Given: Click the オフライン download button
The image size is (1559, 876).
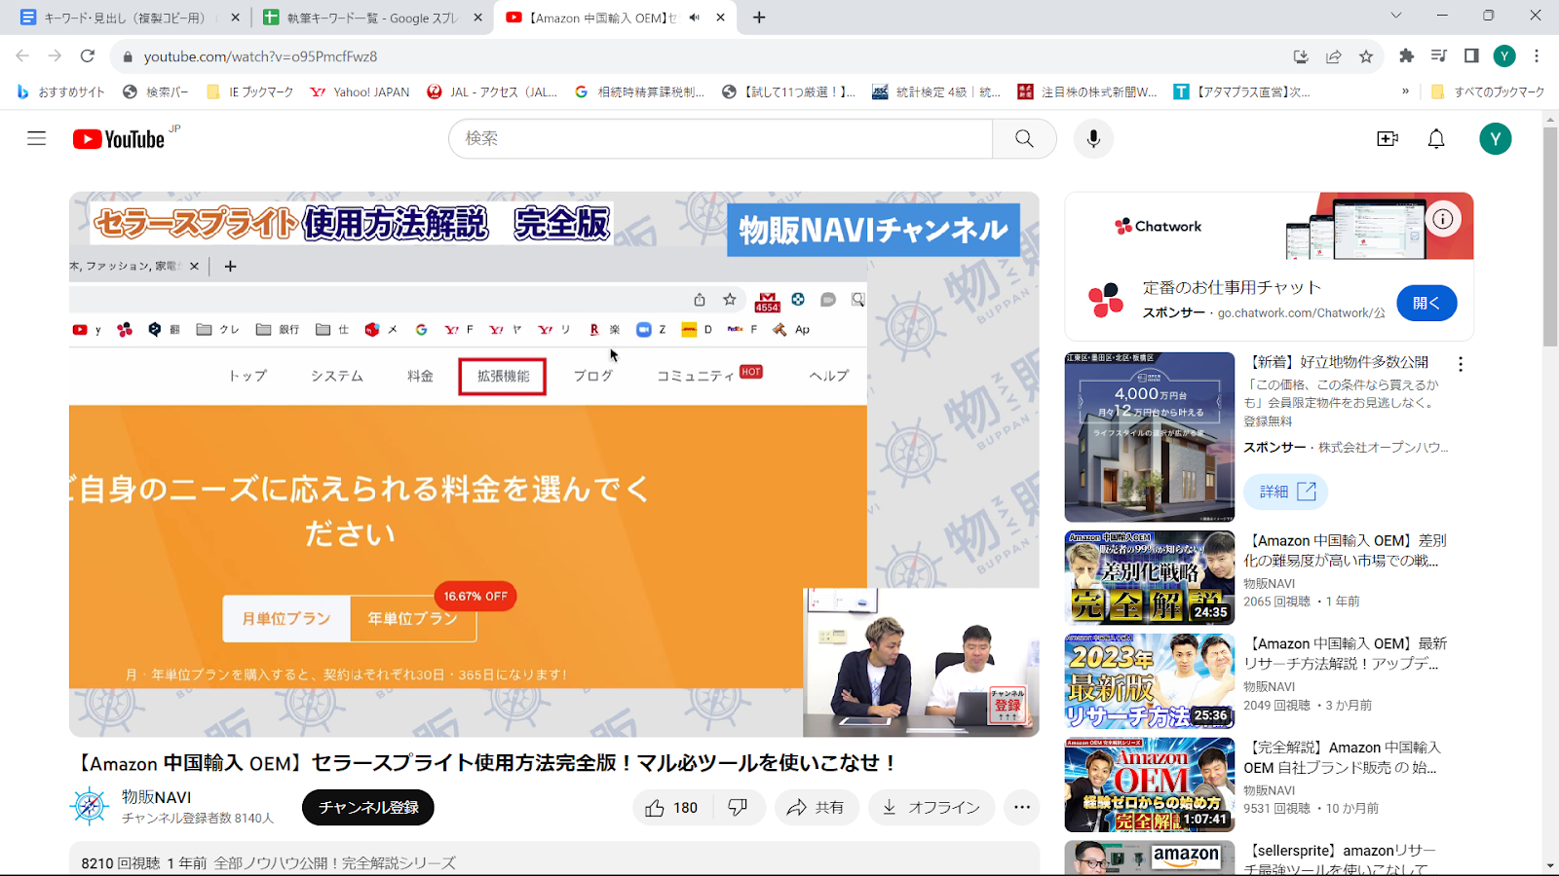Looking at the screenshot, I should pyautogui.click(x=932, y=807).
